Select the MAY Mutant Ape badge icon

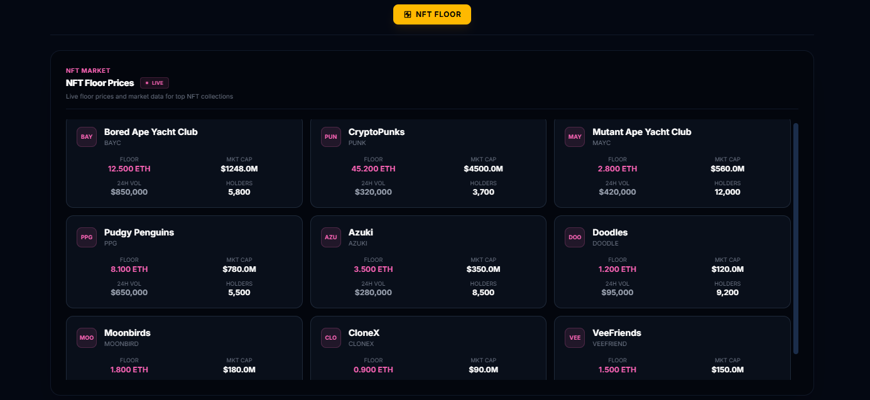(575, 137)
